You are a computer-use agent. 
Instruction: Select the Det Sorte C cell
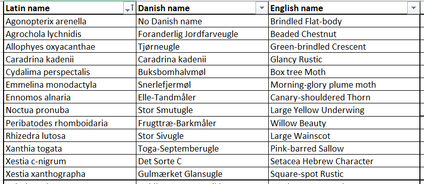[202, 161]
